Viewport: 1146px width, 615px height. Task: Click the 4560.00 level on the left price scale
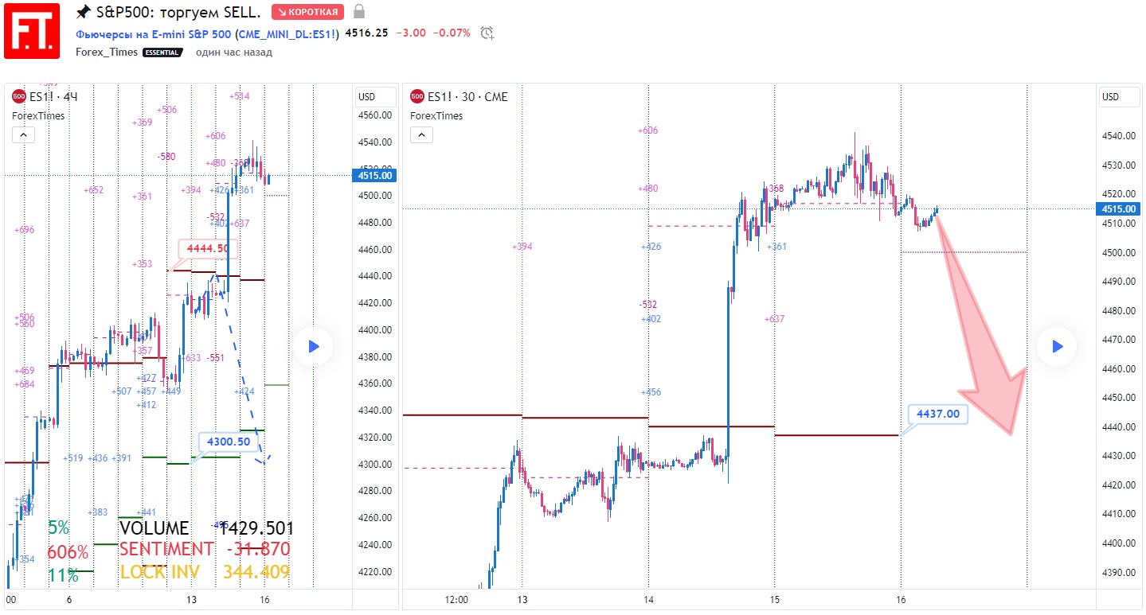pos(374,115)
